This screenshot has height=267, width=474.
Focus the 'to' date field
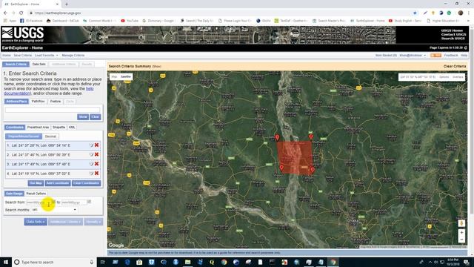[x=74, y=202]
